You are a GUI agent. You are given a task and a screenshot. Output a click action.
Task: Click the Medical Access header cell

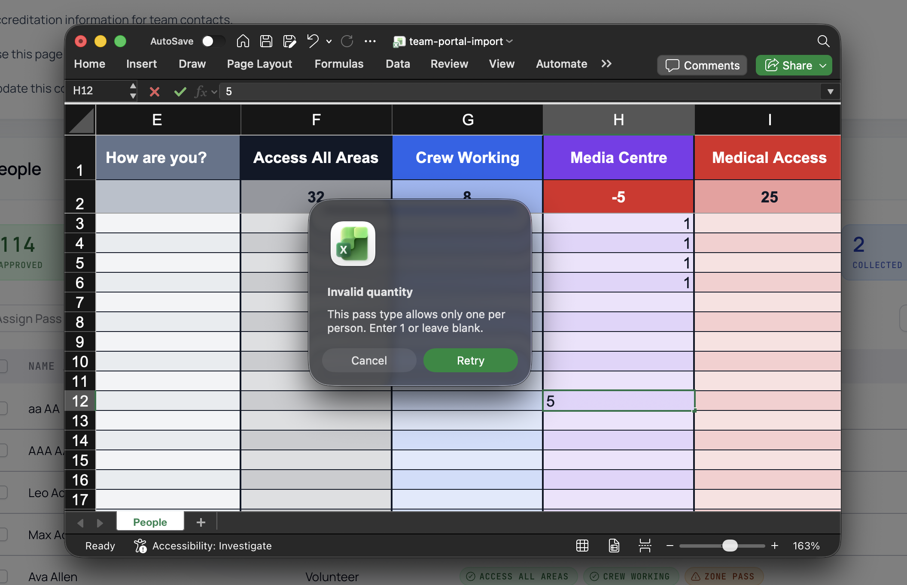(768, 157)
